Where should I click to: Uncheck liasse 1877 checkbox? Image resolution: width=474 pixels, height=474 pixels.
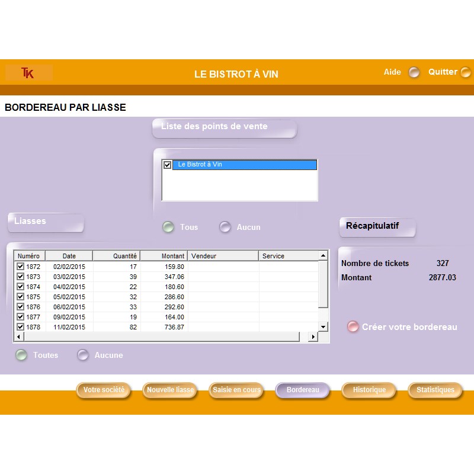click(20, 316)
